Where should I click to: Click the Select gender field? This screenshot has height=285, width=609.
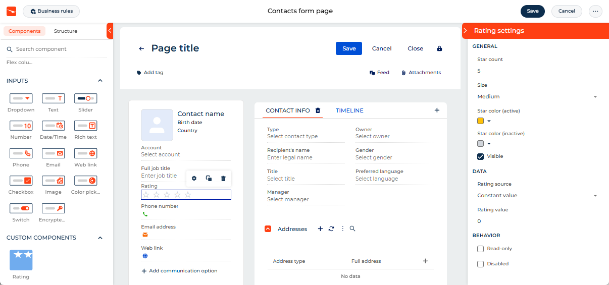(394, 157)
